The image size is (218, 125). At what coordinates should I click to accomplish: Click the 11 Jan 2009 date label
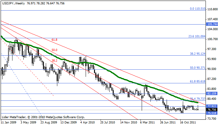[x=8, y=123]
